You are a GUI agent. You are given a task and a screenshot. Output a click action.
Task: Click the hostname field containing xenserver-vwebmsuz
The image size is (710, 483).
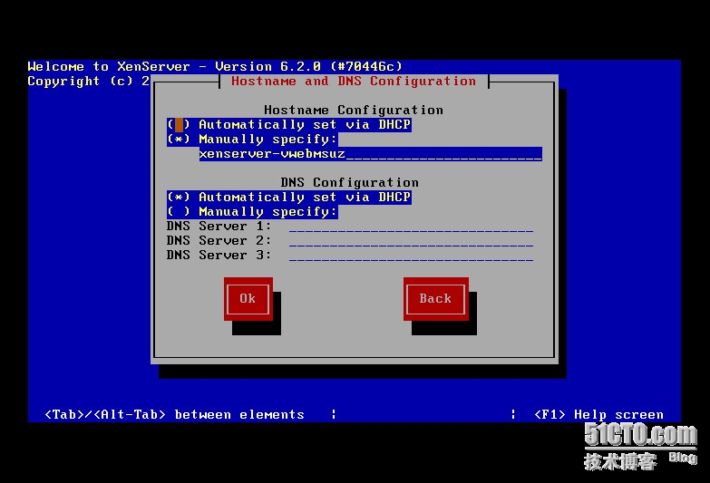[x=370, y=154]
